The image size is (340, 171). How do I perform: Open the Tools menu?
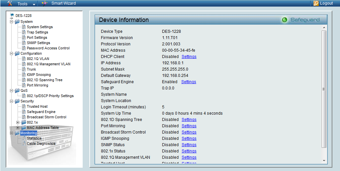23,4
